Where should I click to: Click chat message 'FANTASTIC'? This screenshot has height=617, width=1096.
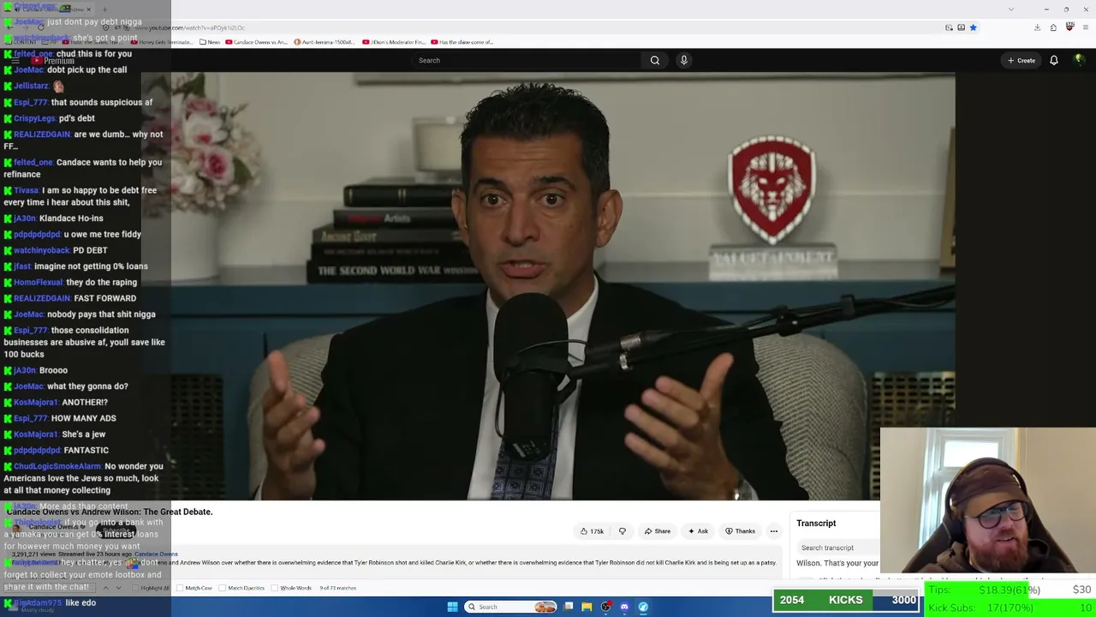point(86,450)
